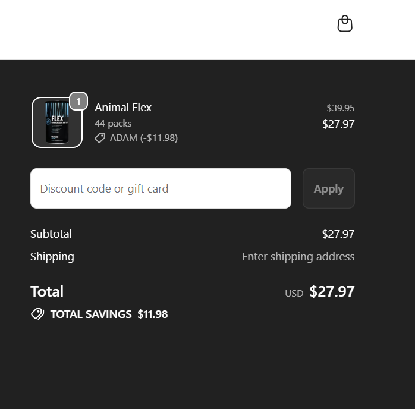Click the Total Savings tags icon
This screenshot has height=409, width=415.
(37, 314)
